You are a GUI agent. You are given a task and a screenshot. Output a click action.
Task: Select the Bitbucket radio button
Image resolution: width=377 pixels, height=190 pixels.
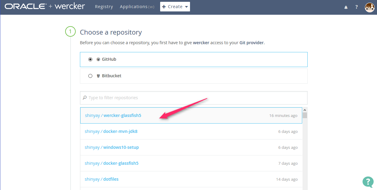pos(90,76)
